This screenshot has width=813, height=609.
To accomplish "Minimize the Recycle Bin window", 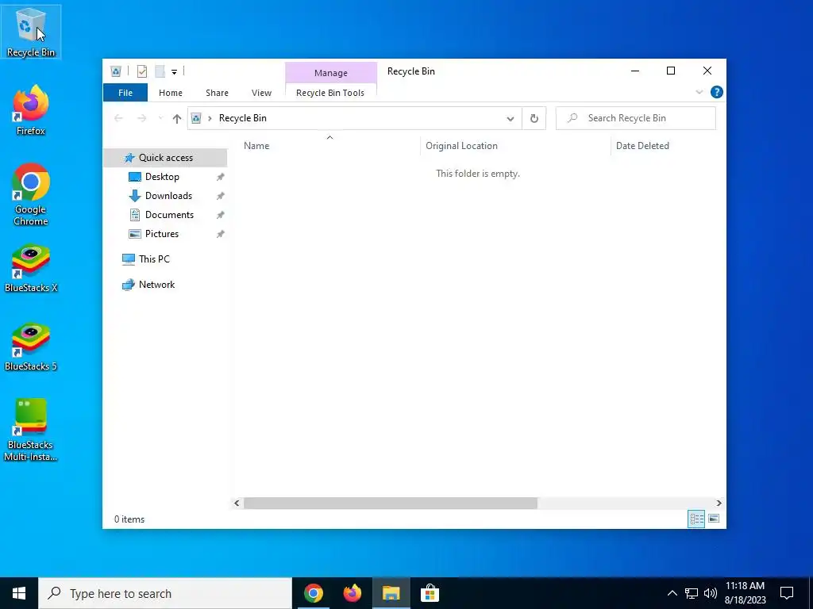I will [635, 71].
